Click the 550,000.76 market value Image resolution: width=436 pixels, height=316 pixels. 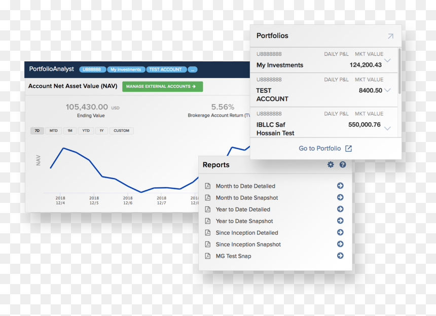364,125
